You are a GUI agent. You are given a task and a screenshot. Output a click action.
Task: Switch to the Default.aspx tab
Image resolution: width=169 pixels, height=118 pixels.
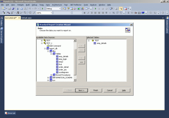27,18
